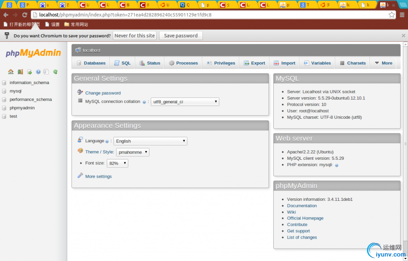Click the Save password button
The width and height of the screenshot is (408, 261).
click(x=181, y=35)
